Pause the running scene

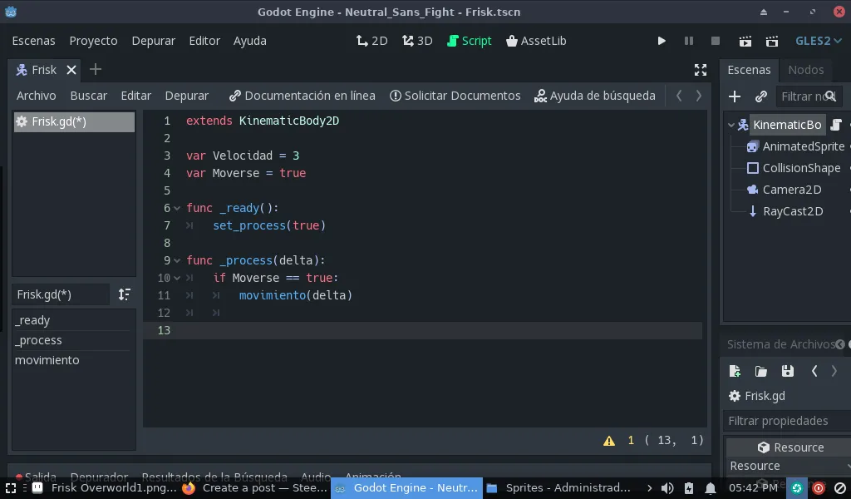[689, 41]
